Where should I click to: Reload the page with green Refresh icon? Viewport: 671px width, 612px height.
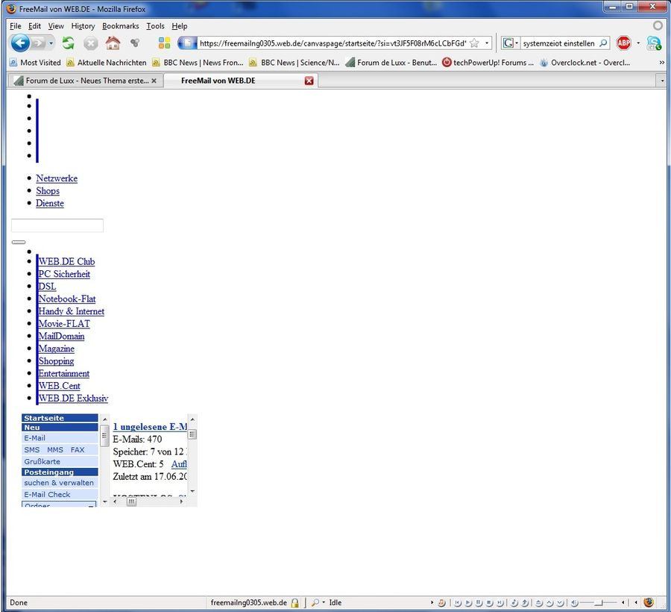pyautogui.click(x=68, y=43)
